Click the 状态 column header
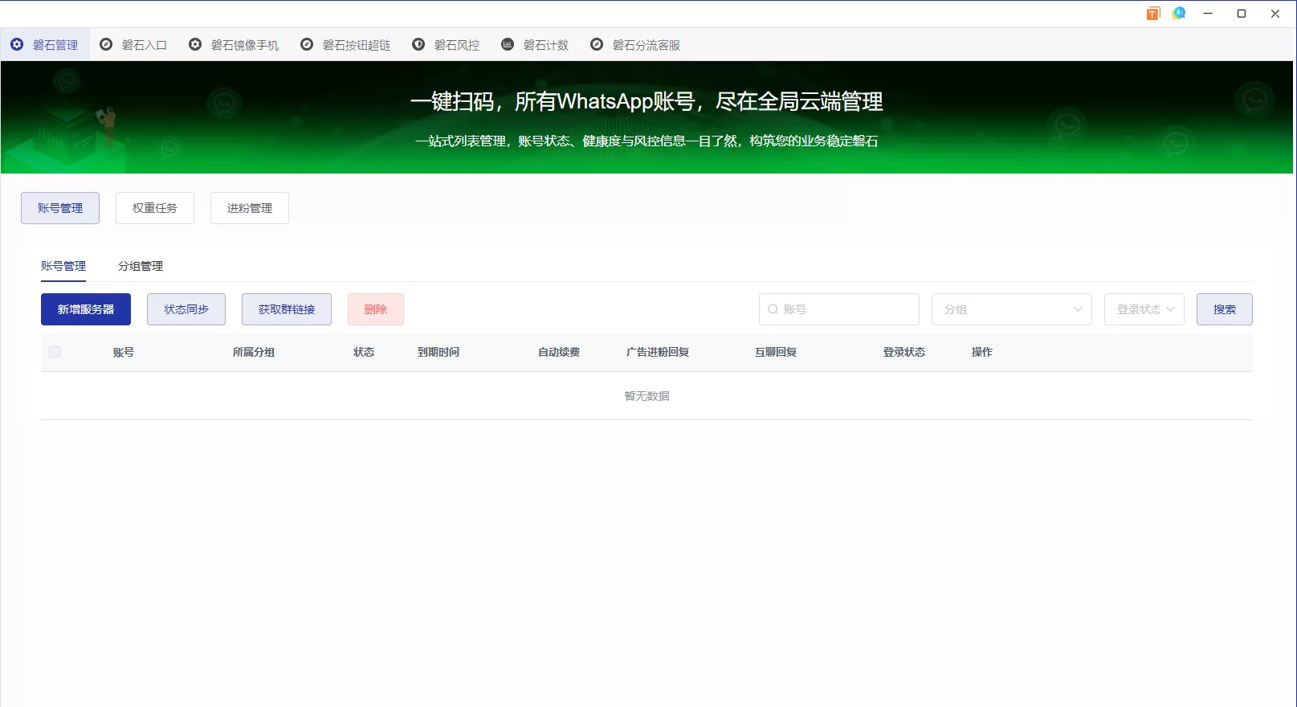 click(364, 352)
